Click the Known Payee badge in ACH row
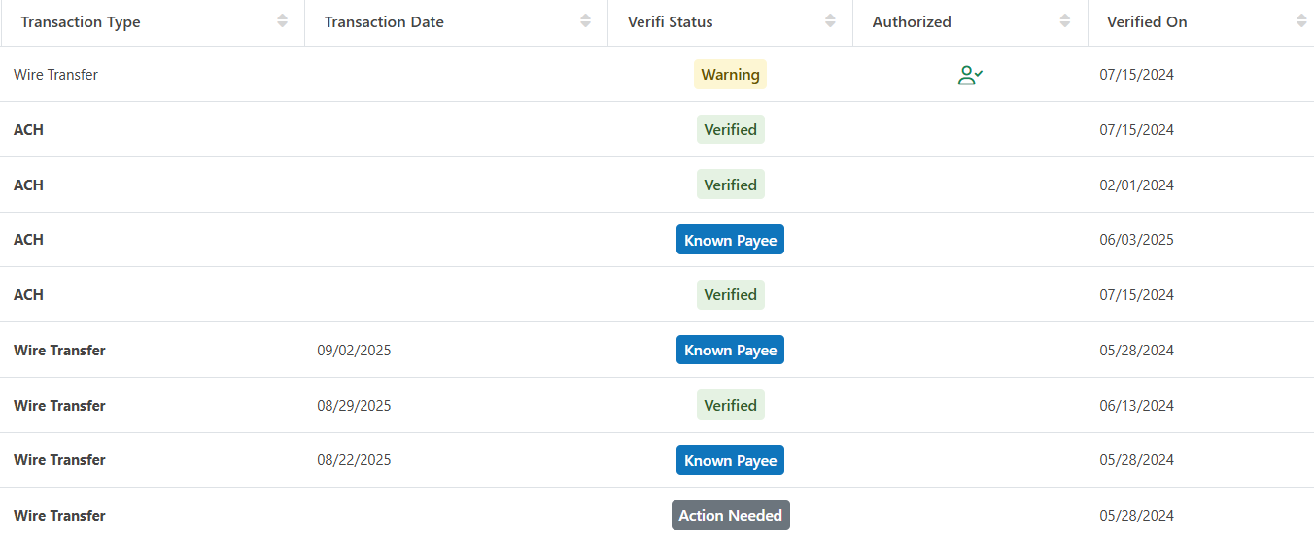Viewport: 1314px width, 538px height. (x=730, y=240)
